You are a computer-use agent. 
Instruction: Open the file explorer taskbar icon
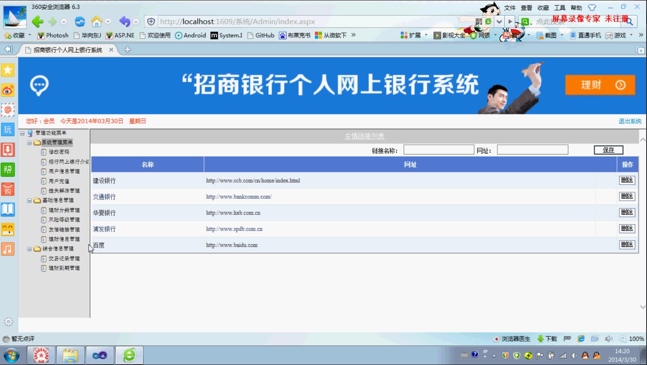70,355
